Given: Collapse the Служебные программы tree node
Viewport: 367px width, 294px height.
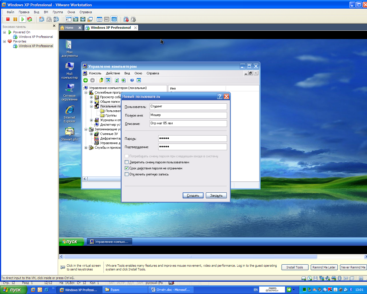Looking at the screenshot, I should tap(86, 92).
